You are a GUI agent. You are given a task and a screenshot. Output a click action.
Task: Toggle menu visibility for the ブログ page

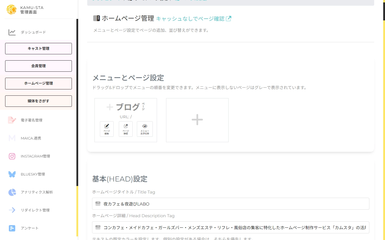tap(145, 129)
